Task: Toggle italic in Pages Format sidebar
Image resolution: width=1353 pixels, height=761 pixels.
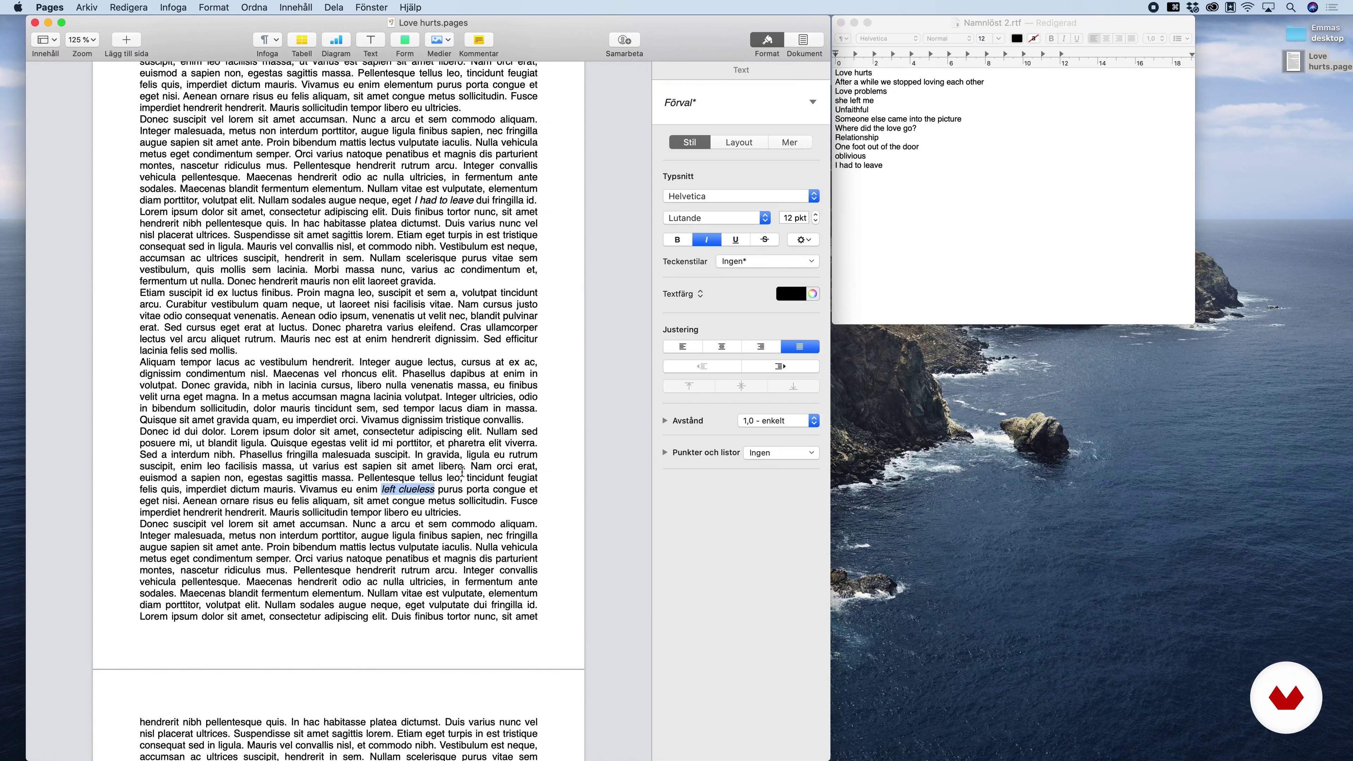Action: 706,240
